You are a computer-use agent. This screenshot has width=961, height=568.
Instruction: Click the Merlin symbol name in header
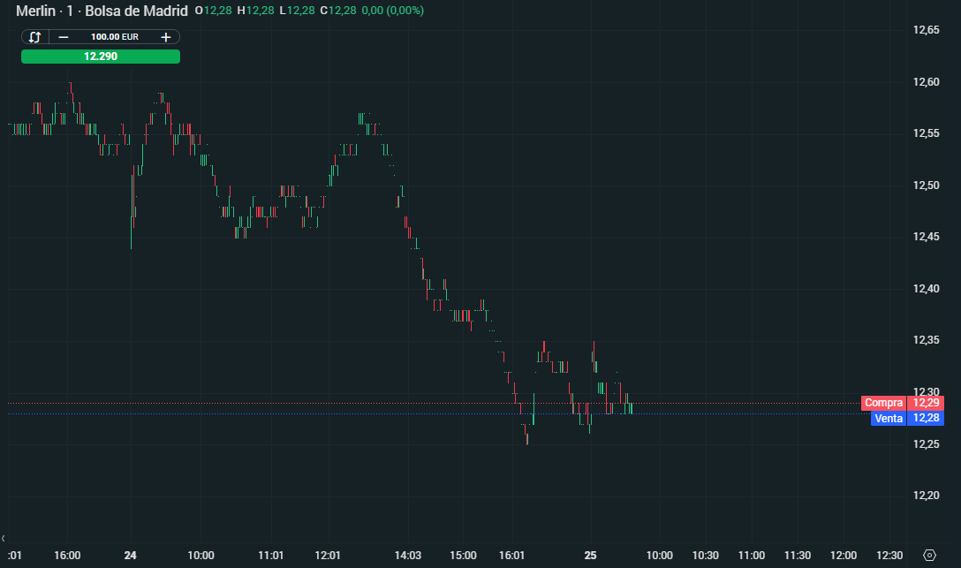(x=35, y=11)
